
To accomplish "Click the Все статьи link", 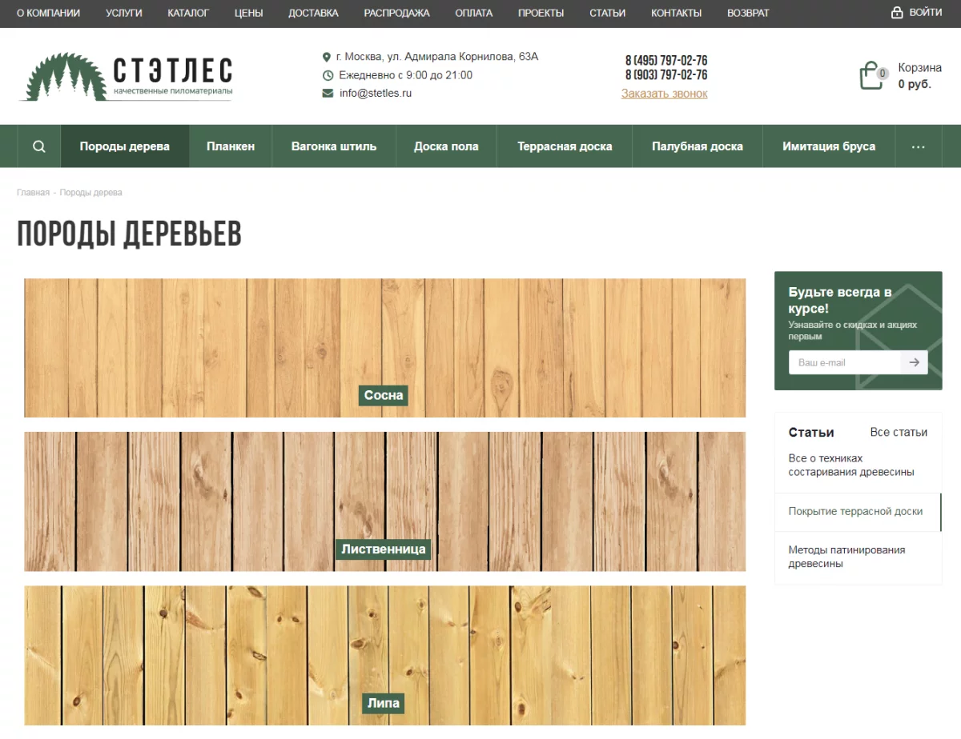I will click(899, 432).
